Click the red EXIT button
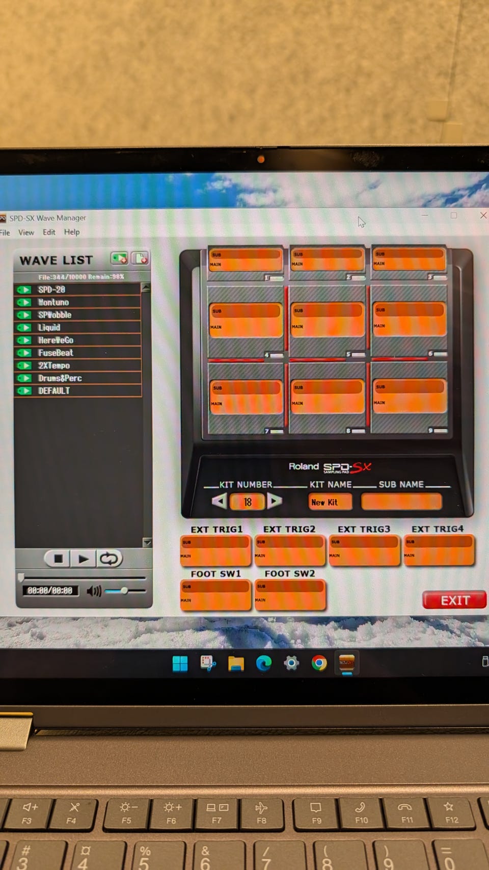489x870 pixels. point(454,600)
